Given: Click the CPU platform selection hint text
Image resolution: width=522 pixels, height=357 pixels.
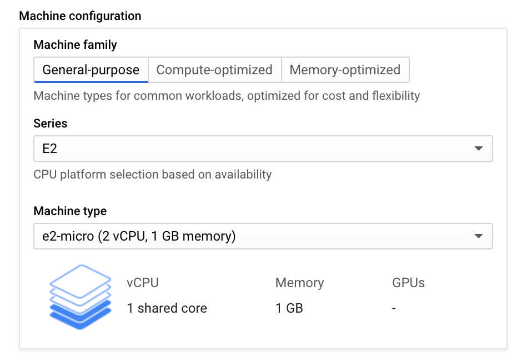Looking at the screenshot, I should (x=153, y=175).
